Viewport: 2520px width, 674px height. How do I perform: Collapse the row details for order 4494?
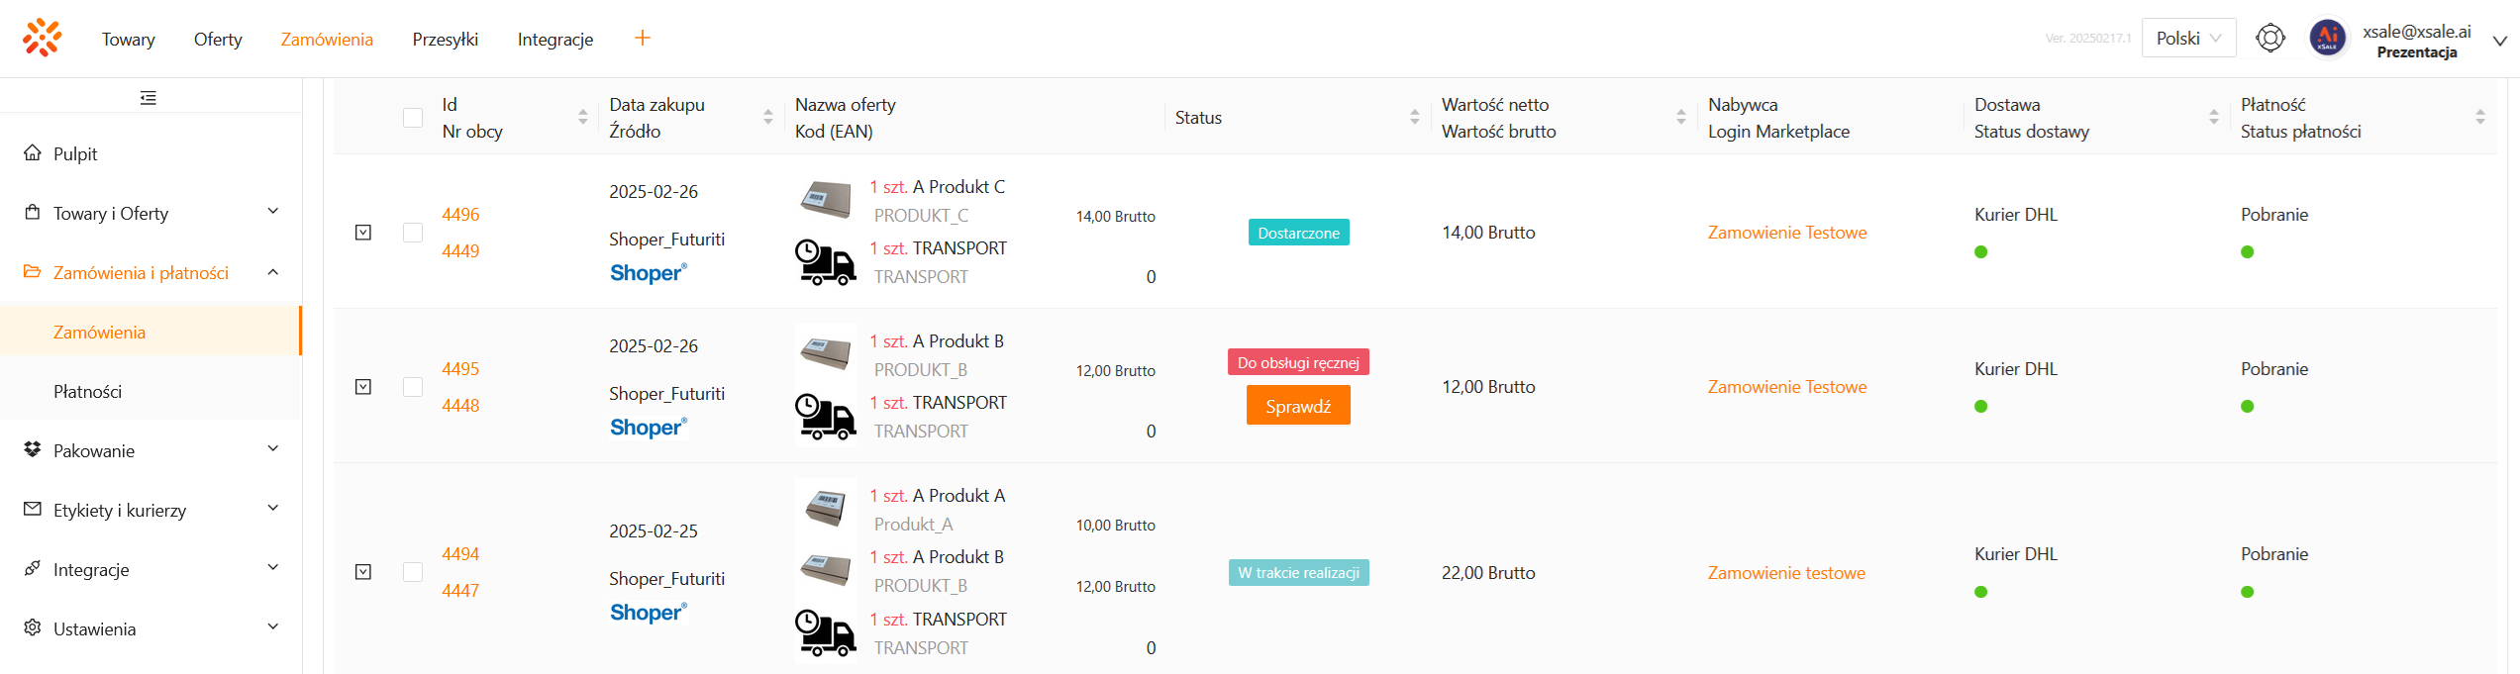363,572
